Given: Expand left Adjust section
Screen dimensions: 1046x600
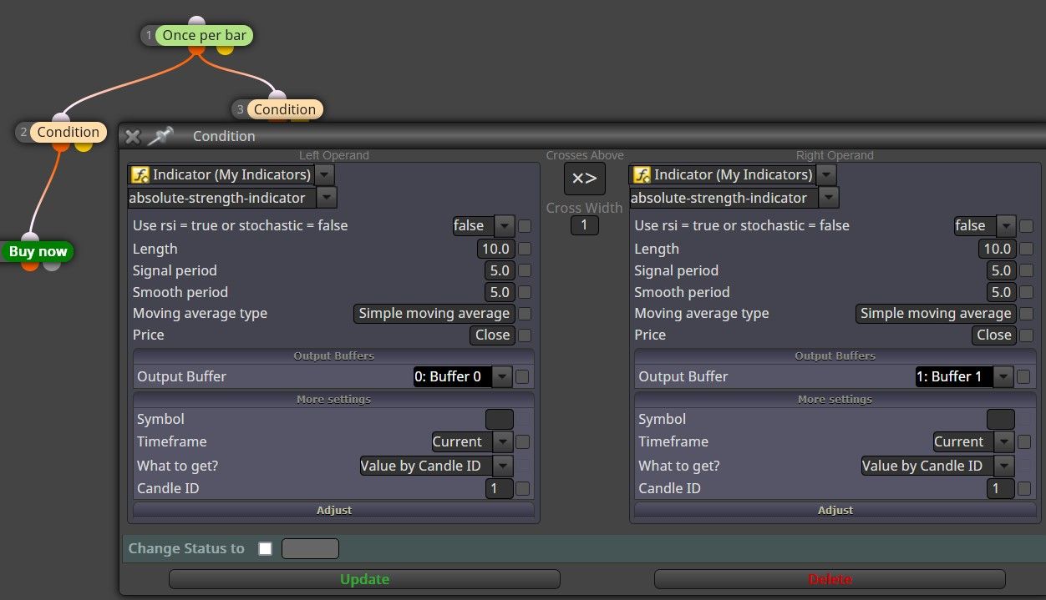Looking at the screenshot, I should [333, 510].
